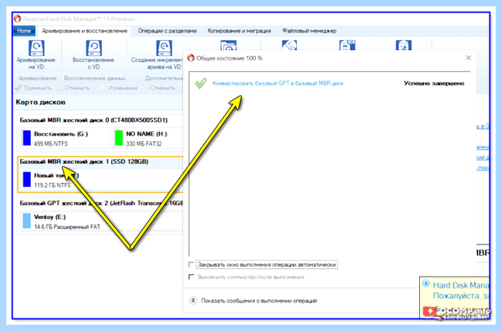Image resolution: width=502 pixels, height=331 pixels.
Task: Click the Восстановление с VD ribbon icon
Action: tap(94, 48)
